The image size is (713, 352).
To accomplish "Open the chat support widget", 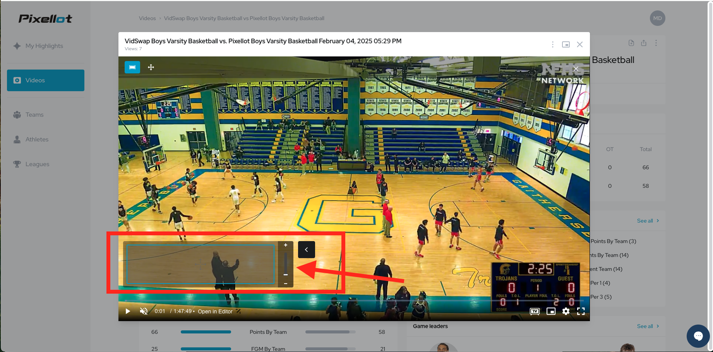I will 698,336.
